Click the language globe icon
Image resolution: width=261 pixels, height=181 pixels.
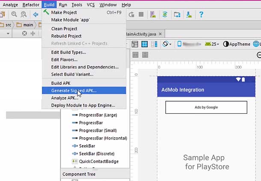coord(256,44)
